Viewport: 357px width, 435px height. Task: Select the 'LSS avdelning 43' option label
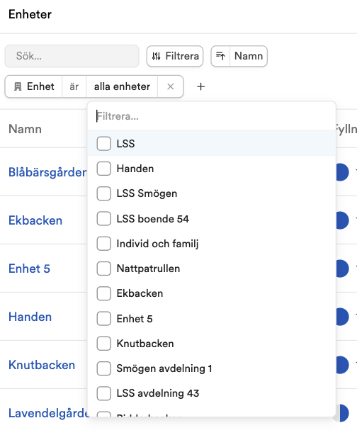coord(158,394)
